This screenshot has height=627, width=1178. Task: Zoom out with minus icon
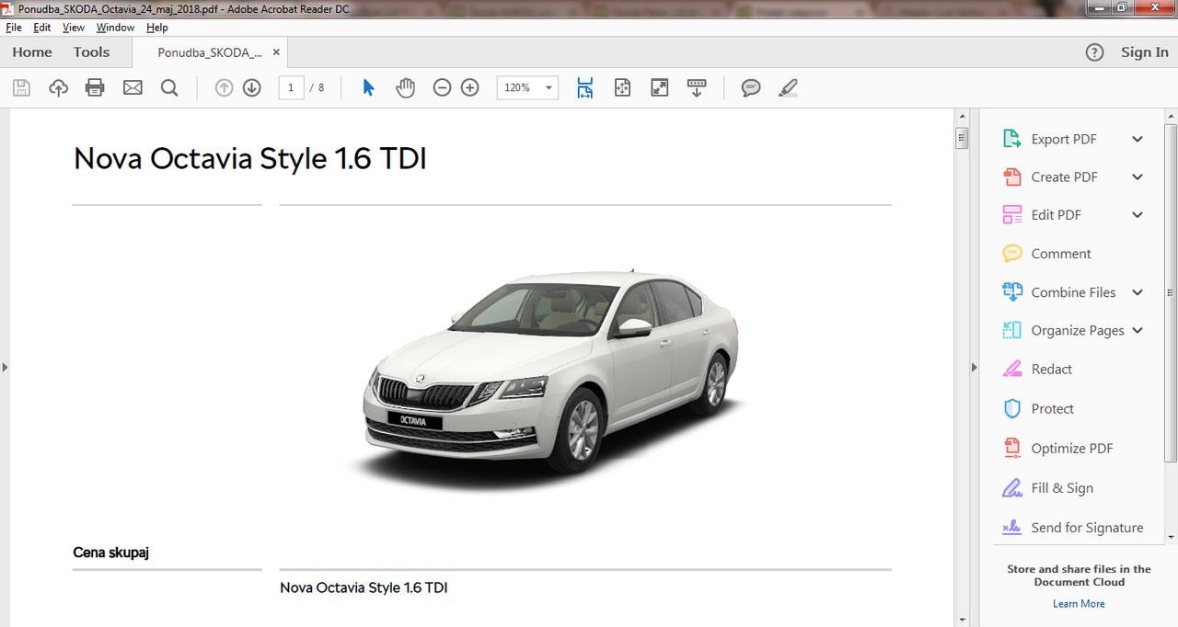(x=442, y=88)
